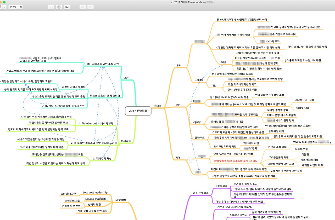Click the add connection toolbar icon
The image size is (335, 220).
82,7
